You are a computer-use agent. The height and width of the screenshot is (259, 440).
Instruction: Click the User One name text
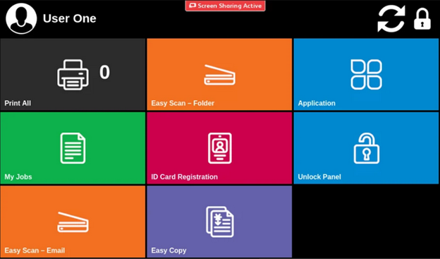(x=70, y=18)
